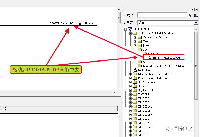Click the DP V0 slaves folder icon
The width and height of the screenshot is (200, 137).
(135, 82)
